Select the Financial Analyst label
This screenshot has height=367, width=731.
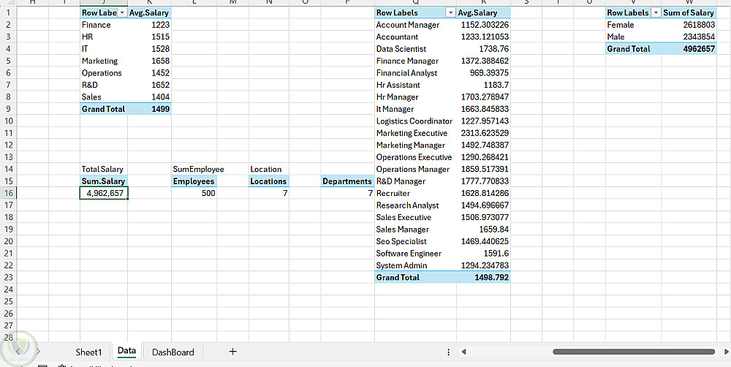(x=415, y=73)
